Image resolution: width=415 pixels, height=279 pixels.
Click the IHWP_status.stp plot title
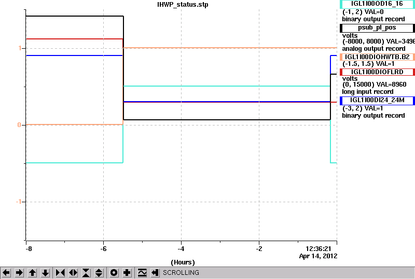[183, 5]
